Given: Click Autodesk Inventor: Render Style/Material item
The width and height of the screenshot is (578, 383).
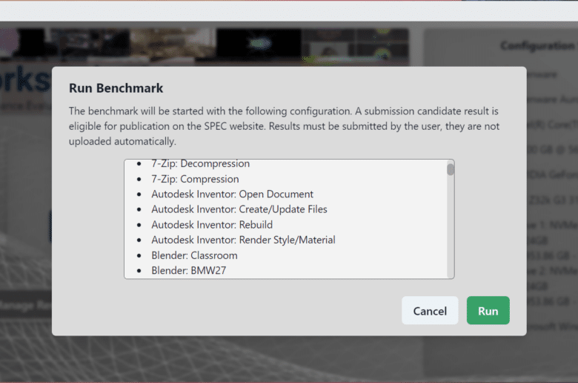Looking at the screenshot, I should point(243,240).
